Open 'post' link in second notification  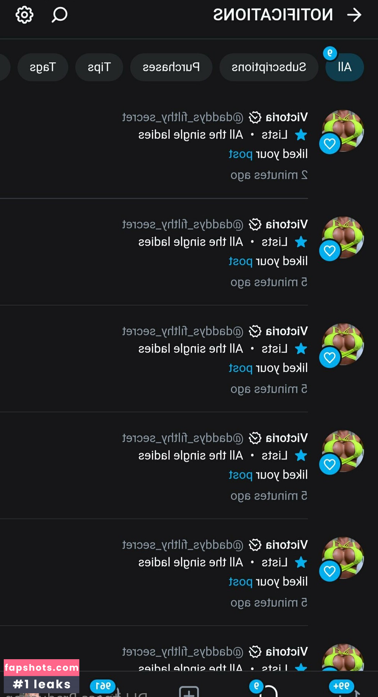[x=241, y=261]
